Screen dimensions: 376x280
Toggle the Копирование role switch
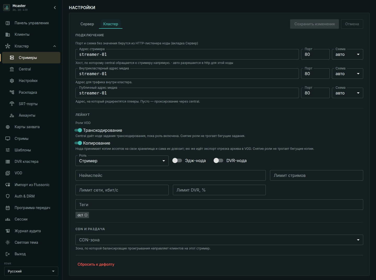point(78,143)
